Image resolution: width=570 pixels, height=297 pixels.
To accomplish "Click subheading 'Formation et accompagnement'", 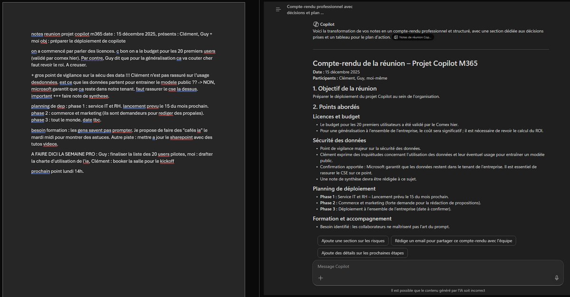I will click(x=352, y=219).
